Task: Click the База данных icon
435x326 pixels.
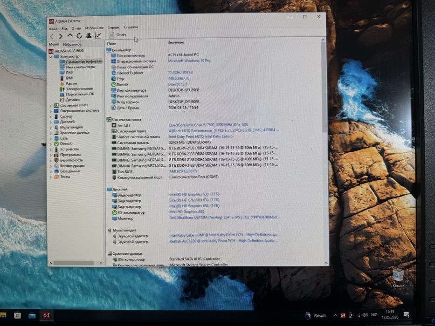Action: point(56,171)
